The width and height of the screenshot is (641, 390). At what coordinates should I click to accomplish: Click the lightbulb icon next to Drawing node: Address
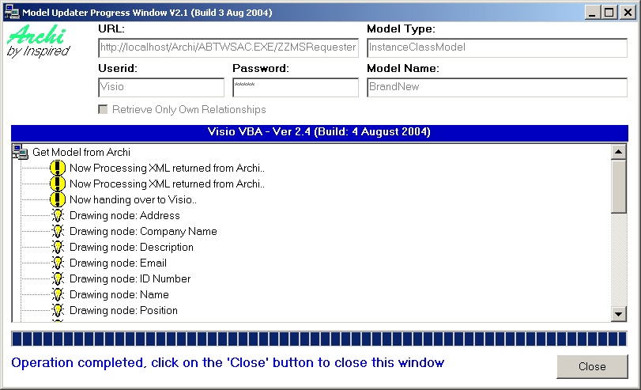click(57, 215)
